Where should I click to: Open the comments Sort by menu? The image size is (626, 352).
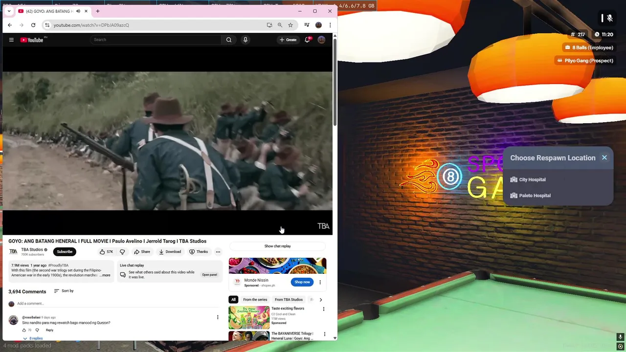coord(64,291)
